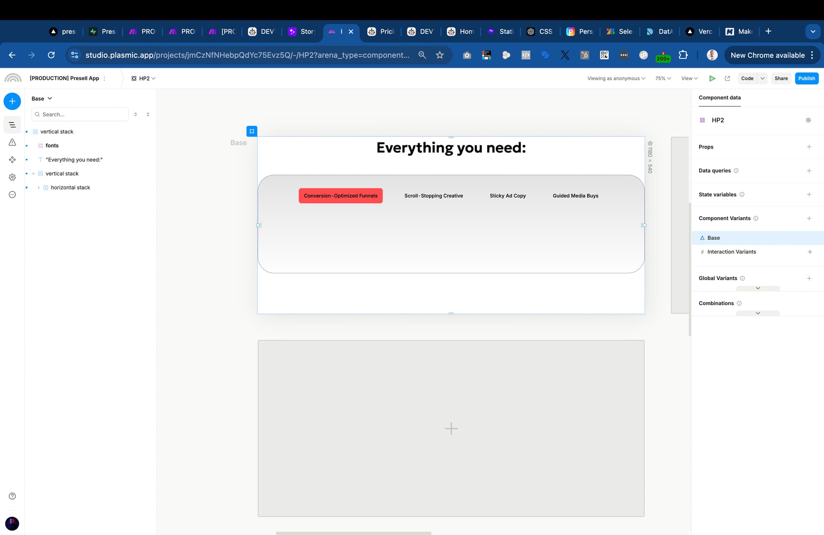This screenshot has width=824, height=535.
Task: Click the blue plus insert button
Action: click(x=12, y=101)
